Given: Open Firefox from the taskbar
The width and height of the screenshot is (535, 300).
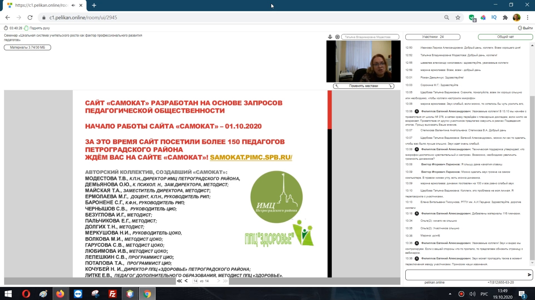Looking at the screenshot, I should pyautogui.click(x=60, y=294).
